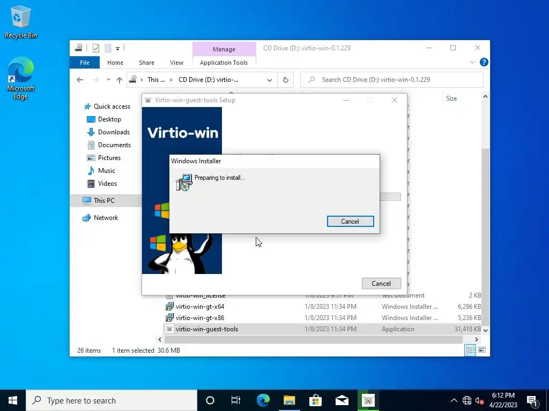The width and height of the screenshot is (549, 411).
Task: Open the Recycle Bin desktop icon
Action: (20, 22)
